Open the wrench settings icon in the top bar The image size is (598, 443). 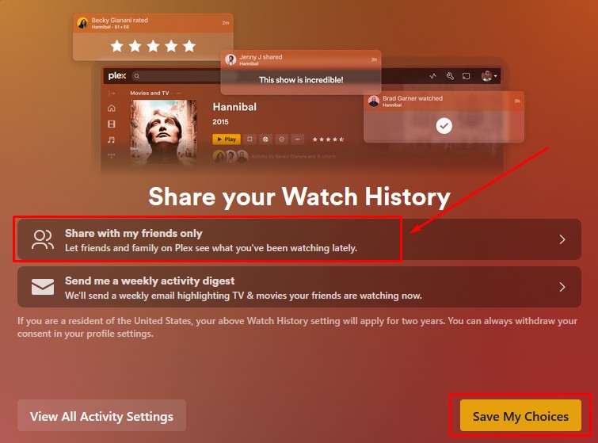coord(450,76)
